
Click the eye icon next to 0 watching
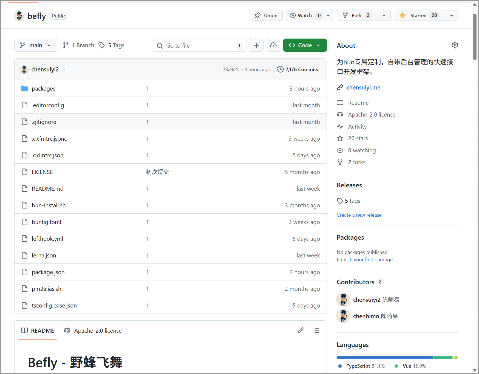point(340,150)
